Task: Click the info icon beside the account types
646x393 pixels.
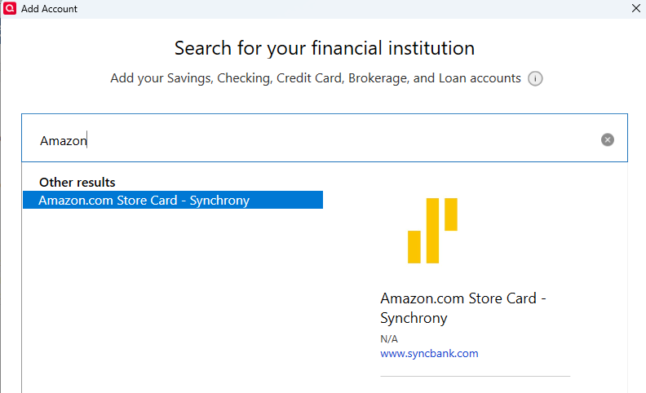Action: click(x=535, y=79)
